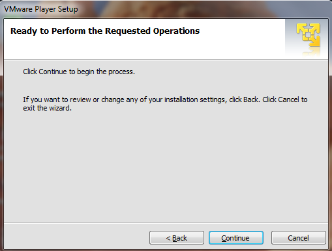Click the 'Click Continue to begin' sentence
The height and width of the screenshot is (251, 332).
coord(79,72)
